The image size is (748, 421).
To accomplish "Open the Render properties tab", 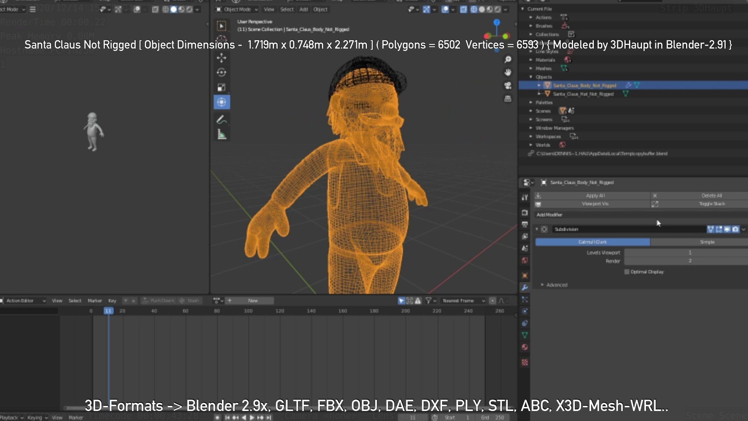I will click(x=524, y=213).
